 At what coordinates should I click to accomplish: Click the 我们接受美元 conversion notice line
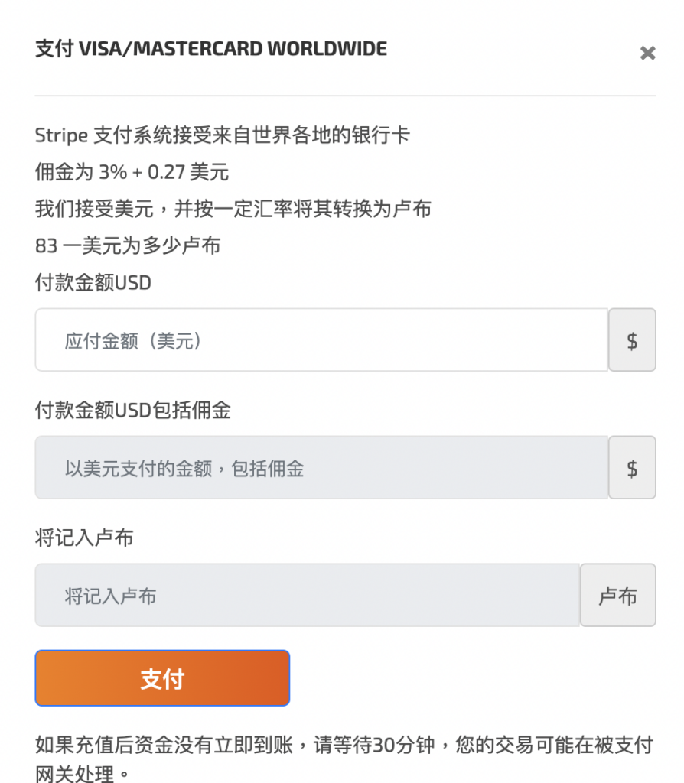233,209
